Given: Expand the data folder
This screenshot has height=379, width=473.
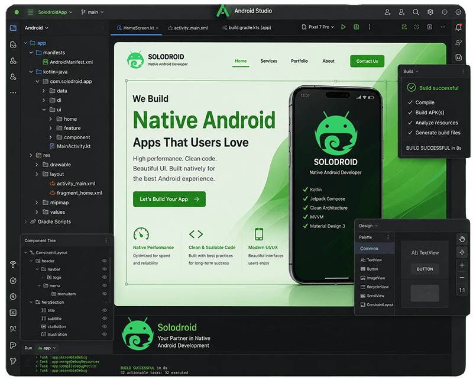Looking at the screenshot, I should 43,91.
